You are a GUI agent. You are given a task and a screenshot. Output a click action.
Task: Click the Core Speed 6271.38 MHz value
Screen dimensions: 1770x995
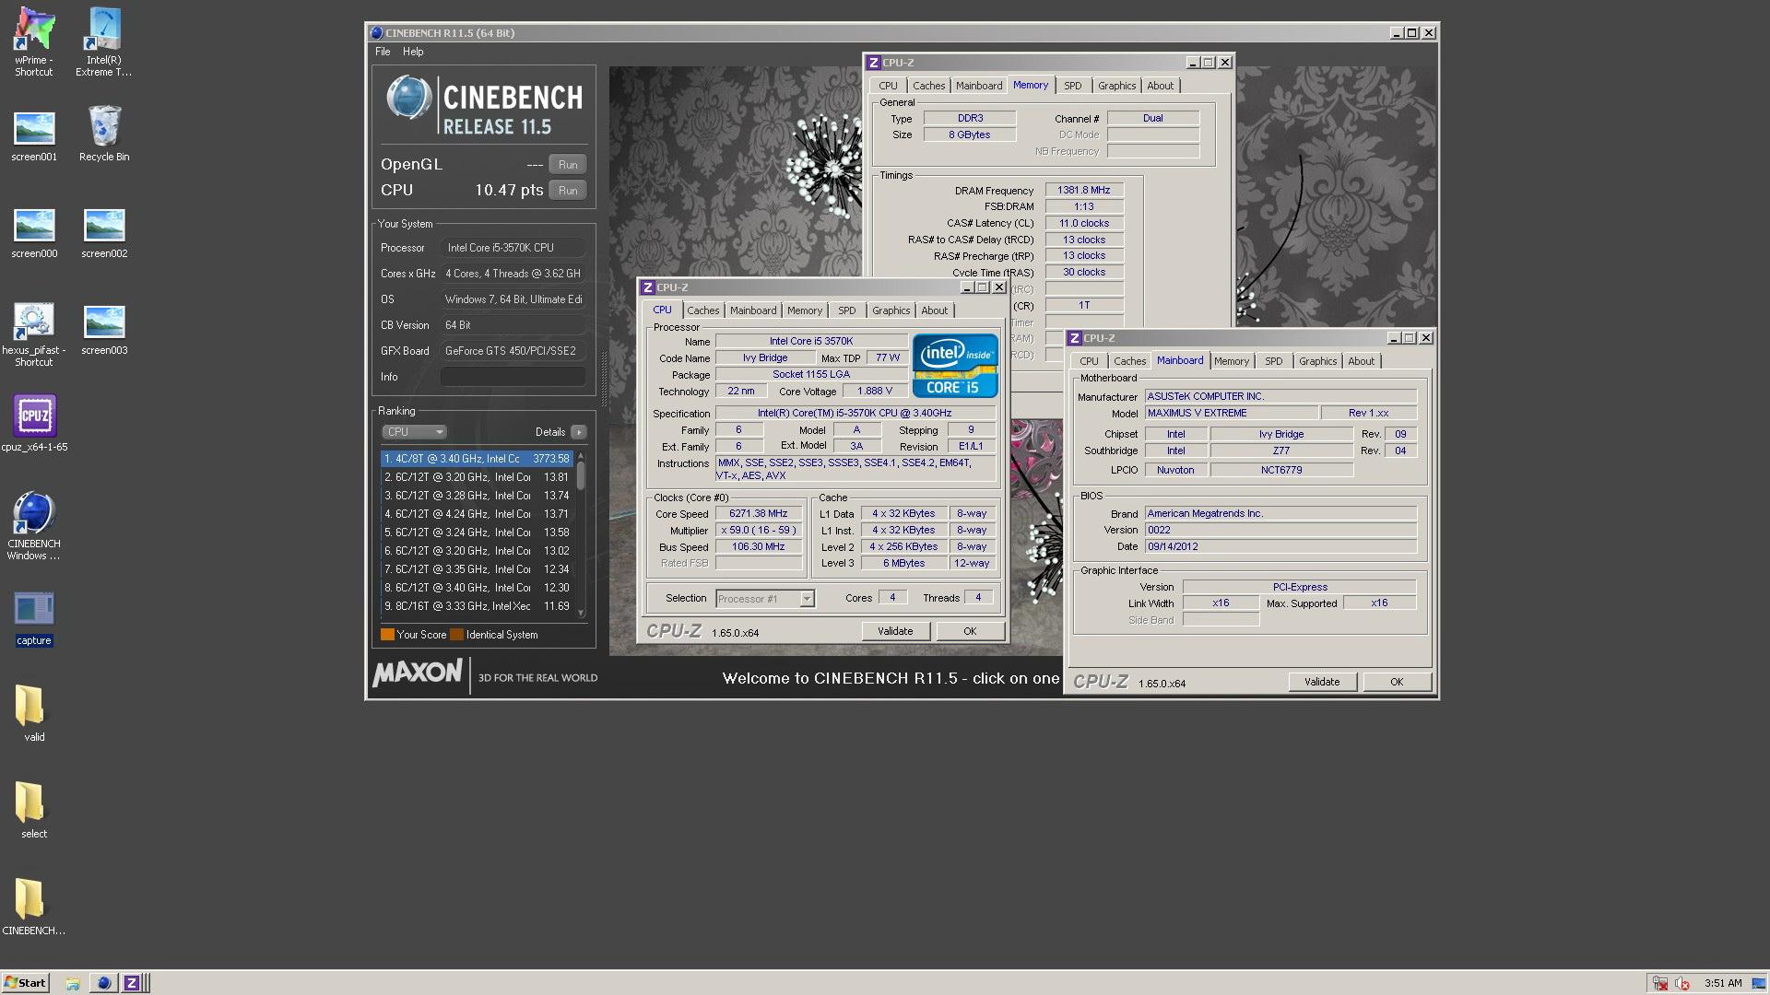pos(759,514)
